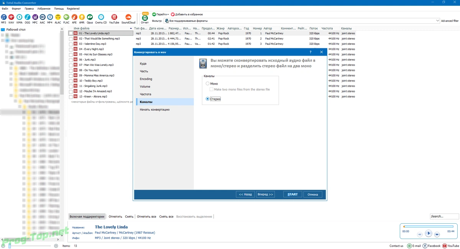Open the Registered menu
Viewport: 460px width, 249px height.
tap(73, 8)
